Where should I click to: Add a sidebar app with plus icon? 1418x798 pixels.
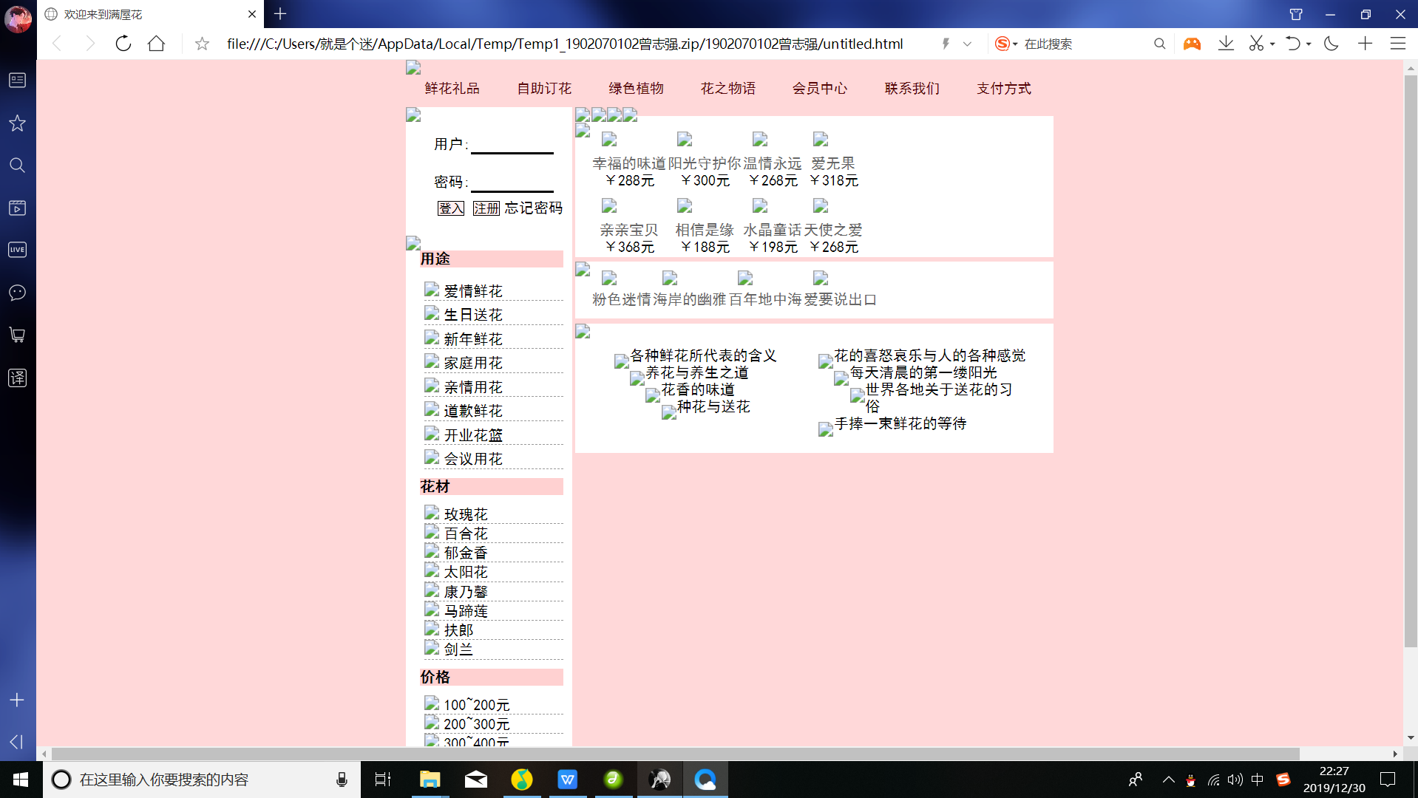[17, 700]
